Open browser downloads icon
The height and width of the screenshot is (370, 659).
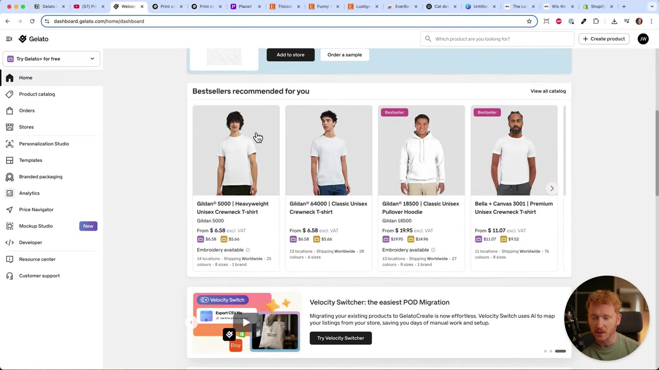pos(614,21)
